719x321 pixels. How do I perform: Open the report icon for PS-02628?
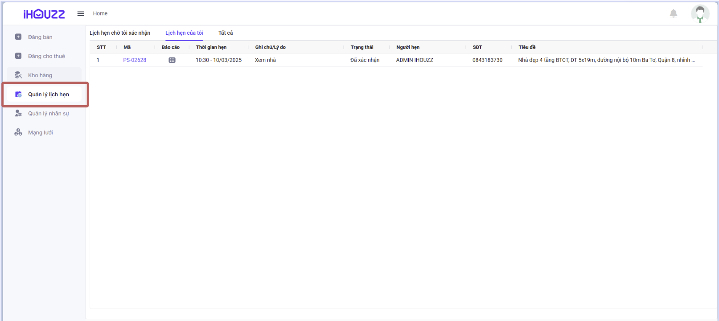tap(172, 60)
